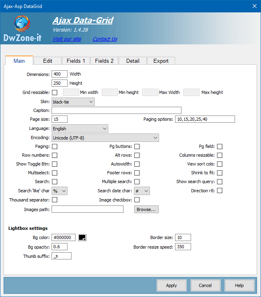Image resolution: width=261 pixels, height=297 pixels.
Task: Click the Bg color hex field
Action: pos(64,237)
